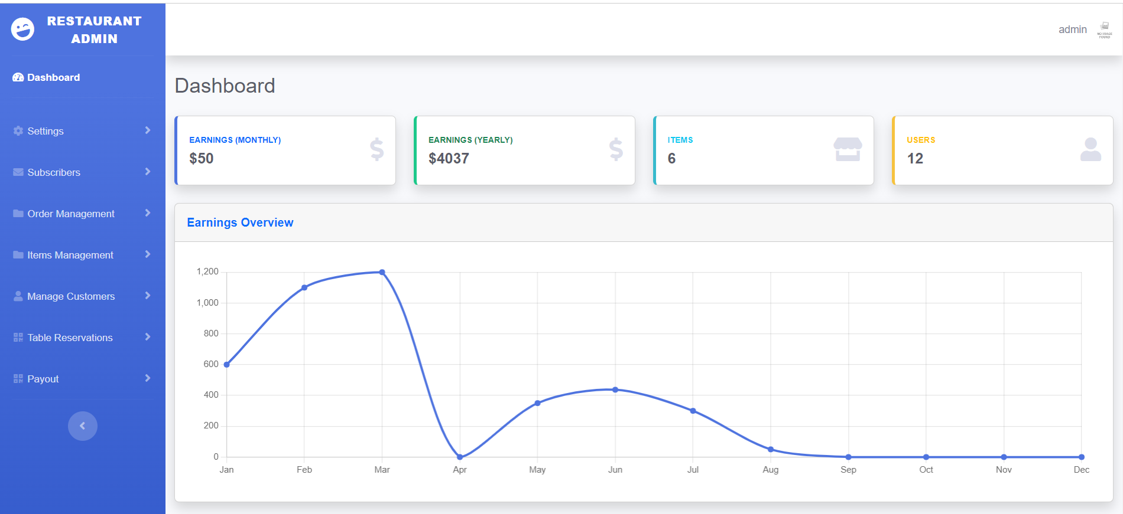Click the Restaurant Admin brand title
This screenshot has width=1123, height=514.
[x=95, y=30]
